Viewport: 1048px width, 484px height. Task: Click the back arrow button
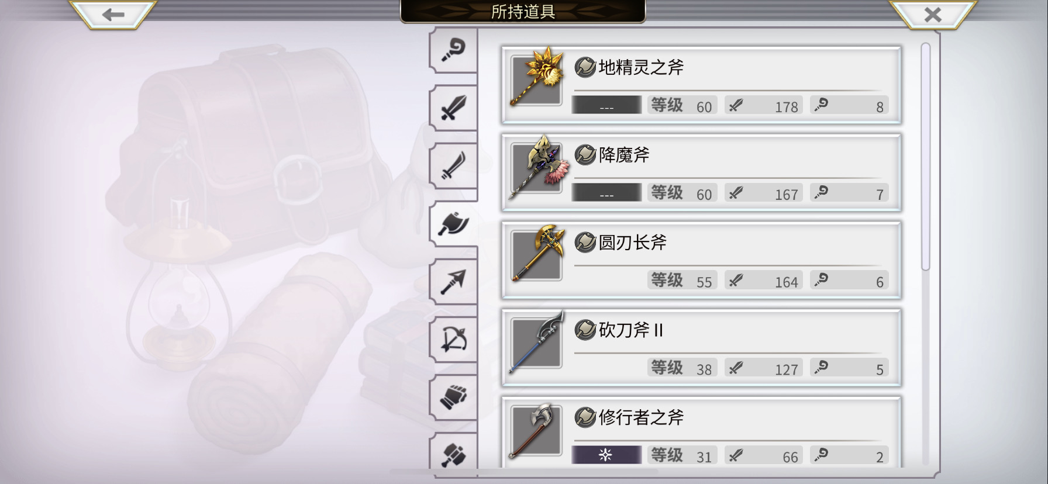113,14
